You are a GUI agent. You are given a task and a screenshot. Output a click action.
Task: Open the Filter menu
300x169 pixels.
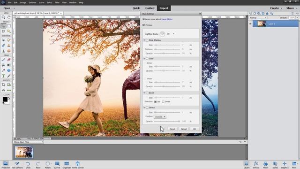[x=57, y=3]
